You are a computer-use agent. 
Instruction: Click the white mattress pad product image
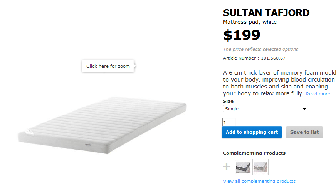click(x=102, y=125)
